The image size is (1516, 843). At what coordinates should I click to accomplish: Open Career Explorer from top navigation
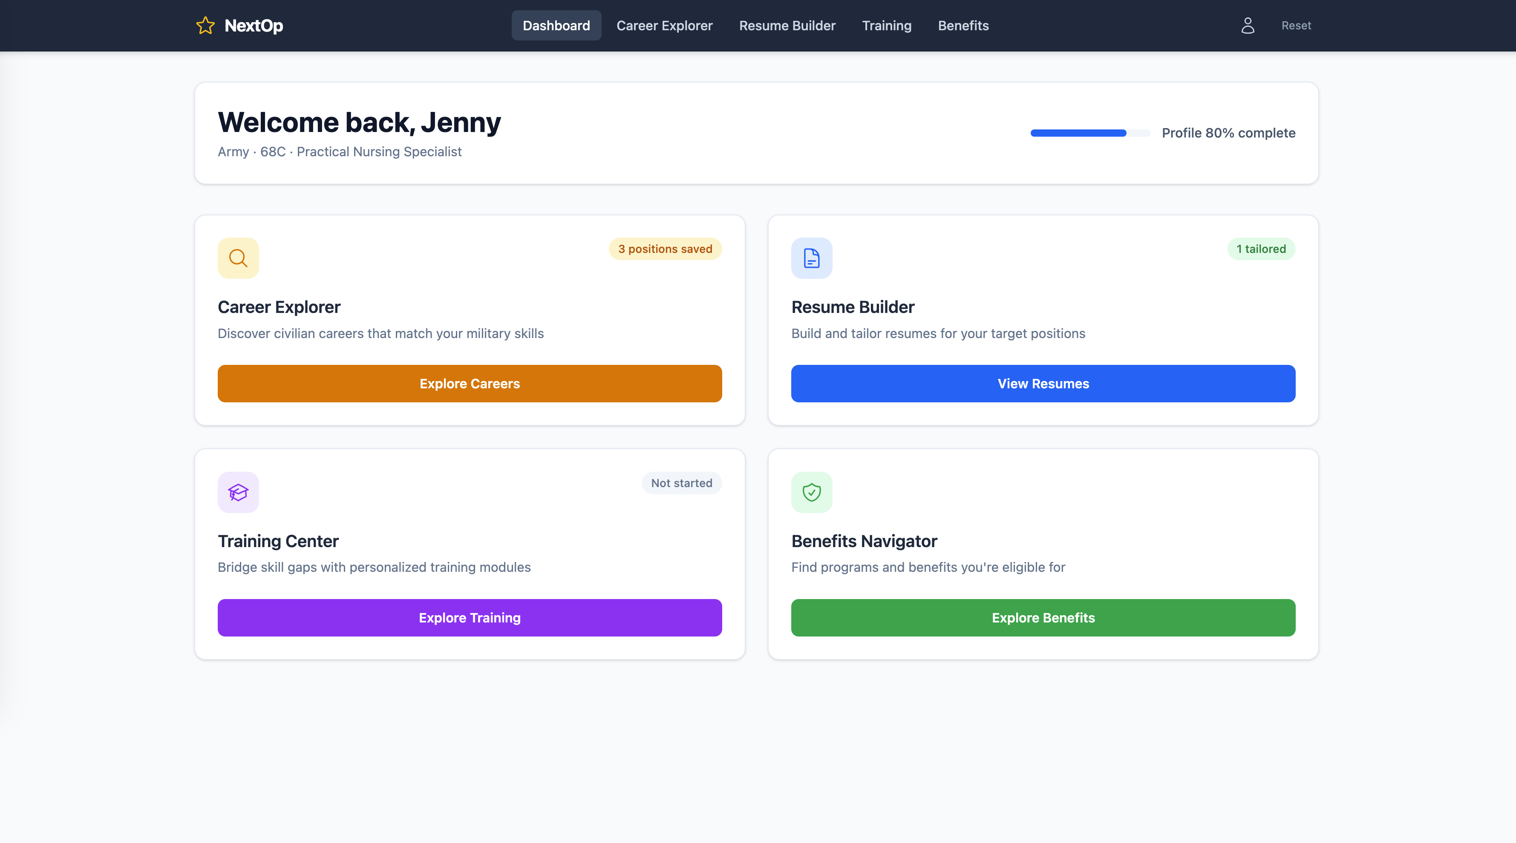664,25
